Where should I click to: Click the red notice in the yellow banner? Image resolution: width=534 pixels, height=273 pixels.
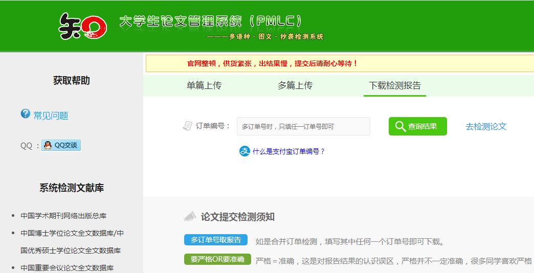272,63
